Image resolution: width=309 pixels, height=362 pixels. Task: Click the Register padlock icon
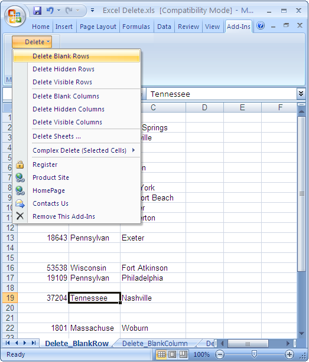pos(20,164)
